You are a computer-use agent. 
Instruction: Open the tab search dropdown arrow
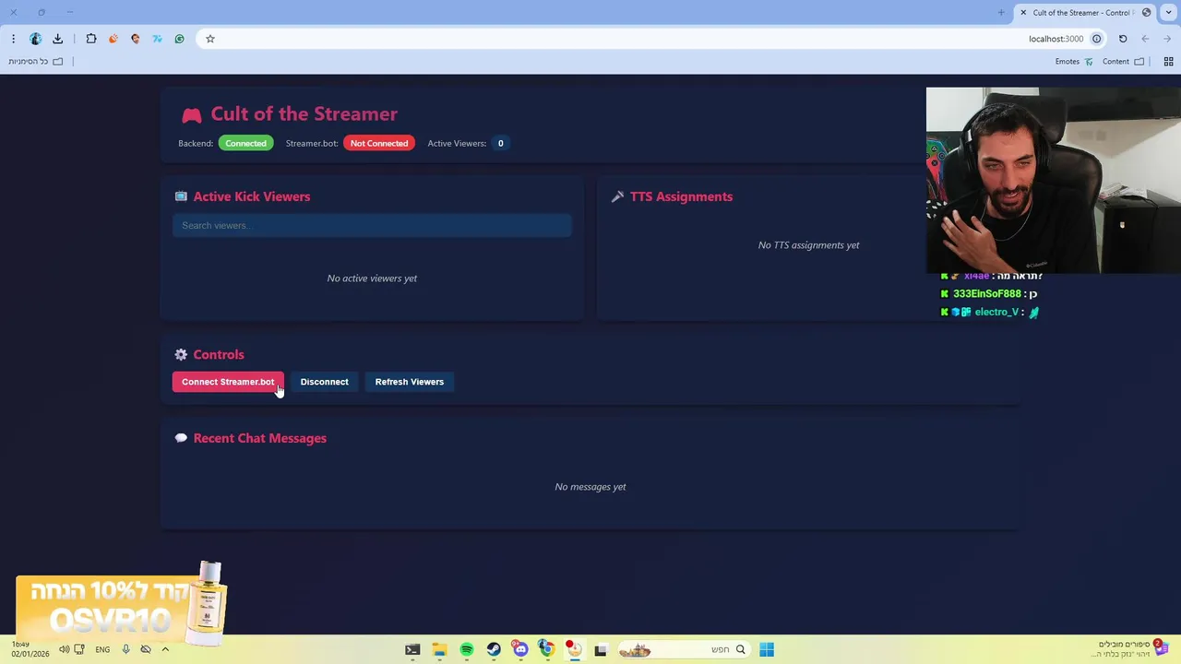(x=1168, y=13)
